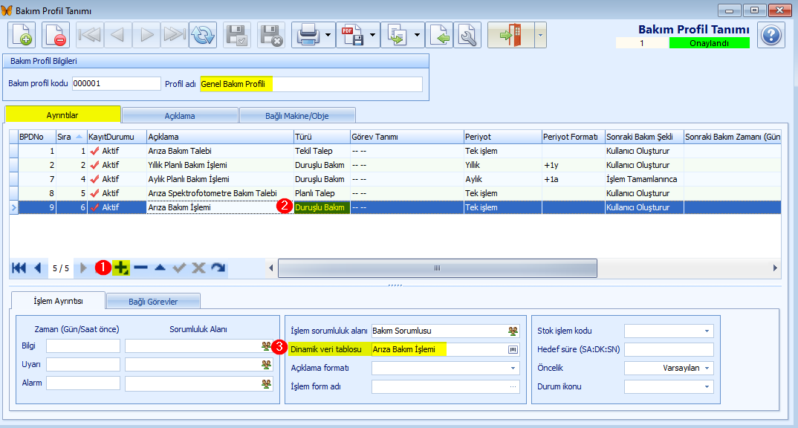Click the grid scrollbar's right arrow
This screenshot has height=428, width=798.
[775, 268]
